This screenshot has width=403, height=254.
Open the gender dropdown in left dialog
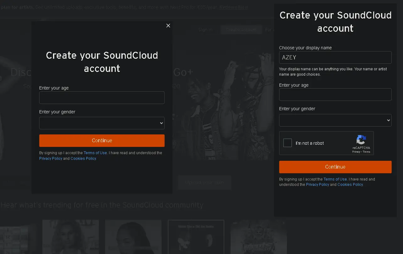click(x=102, y=123)
